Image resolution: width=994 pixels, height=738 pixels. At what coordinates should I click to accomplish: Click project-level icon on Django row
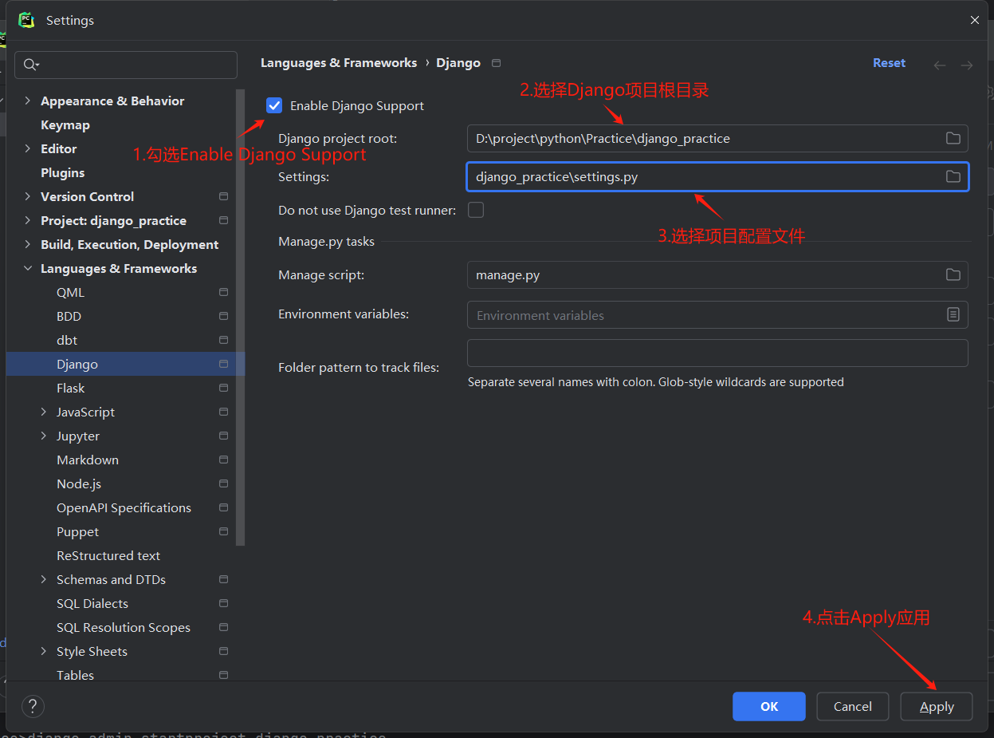click(223, 364)
